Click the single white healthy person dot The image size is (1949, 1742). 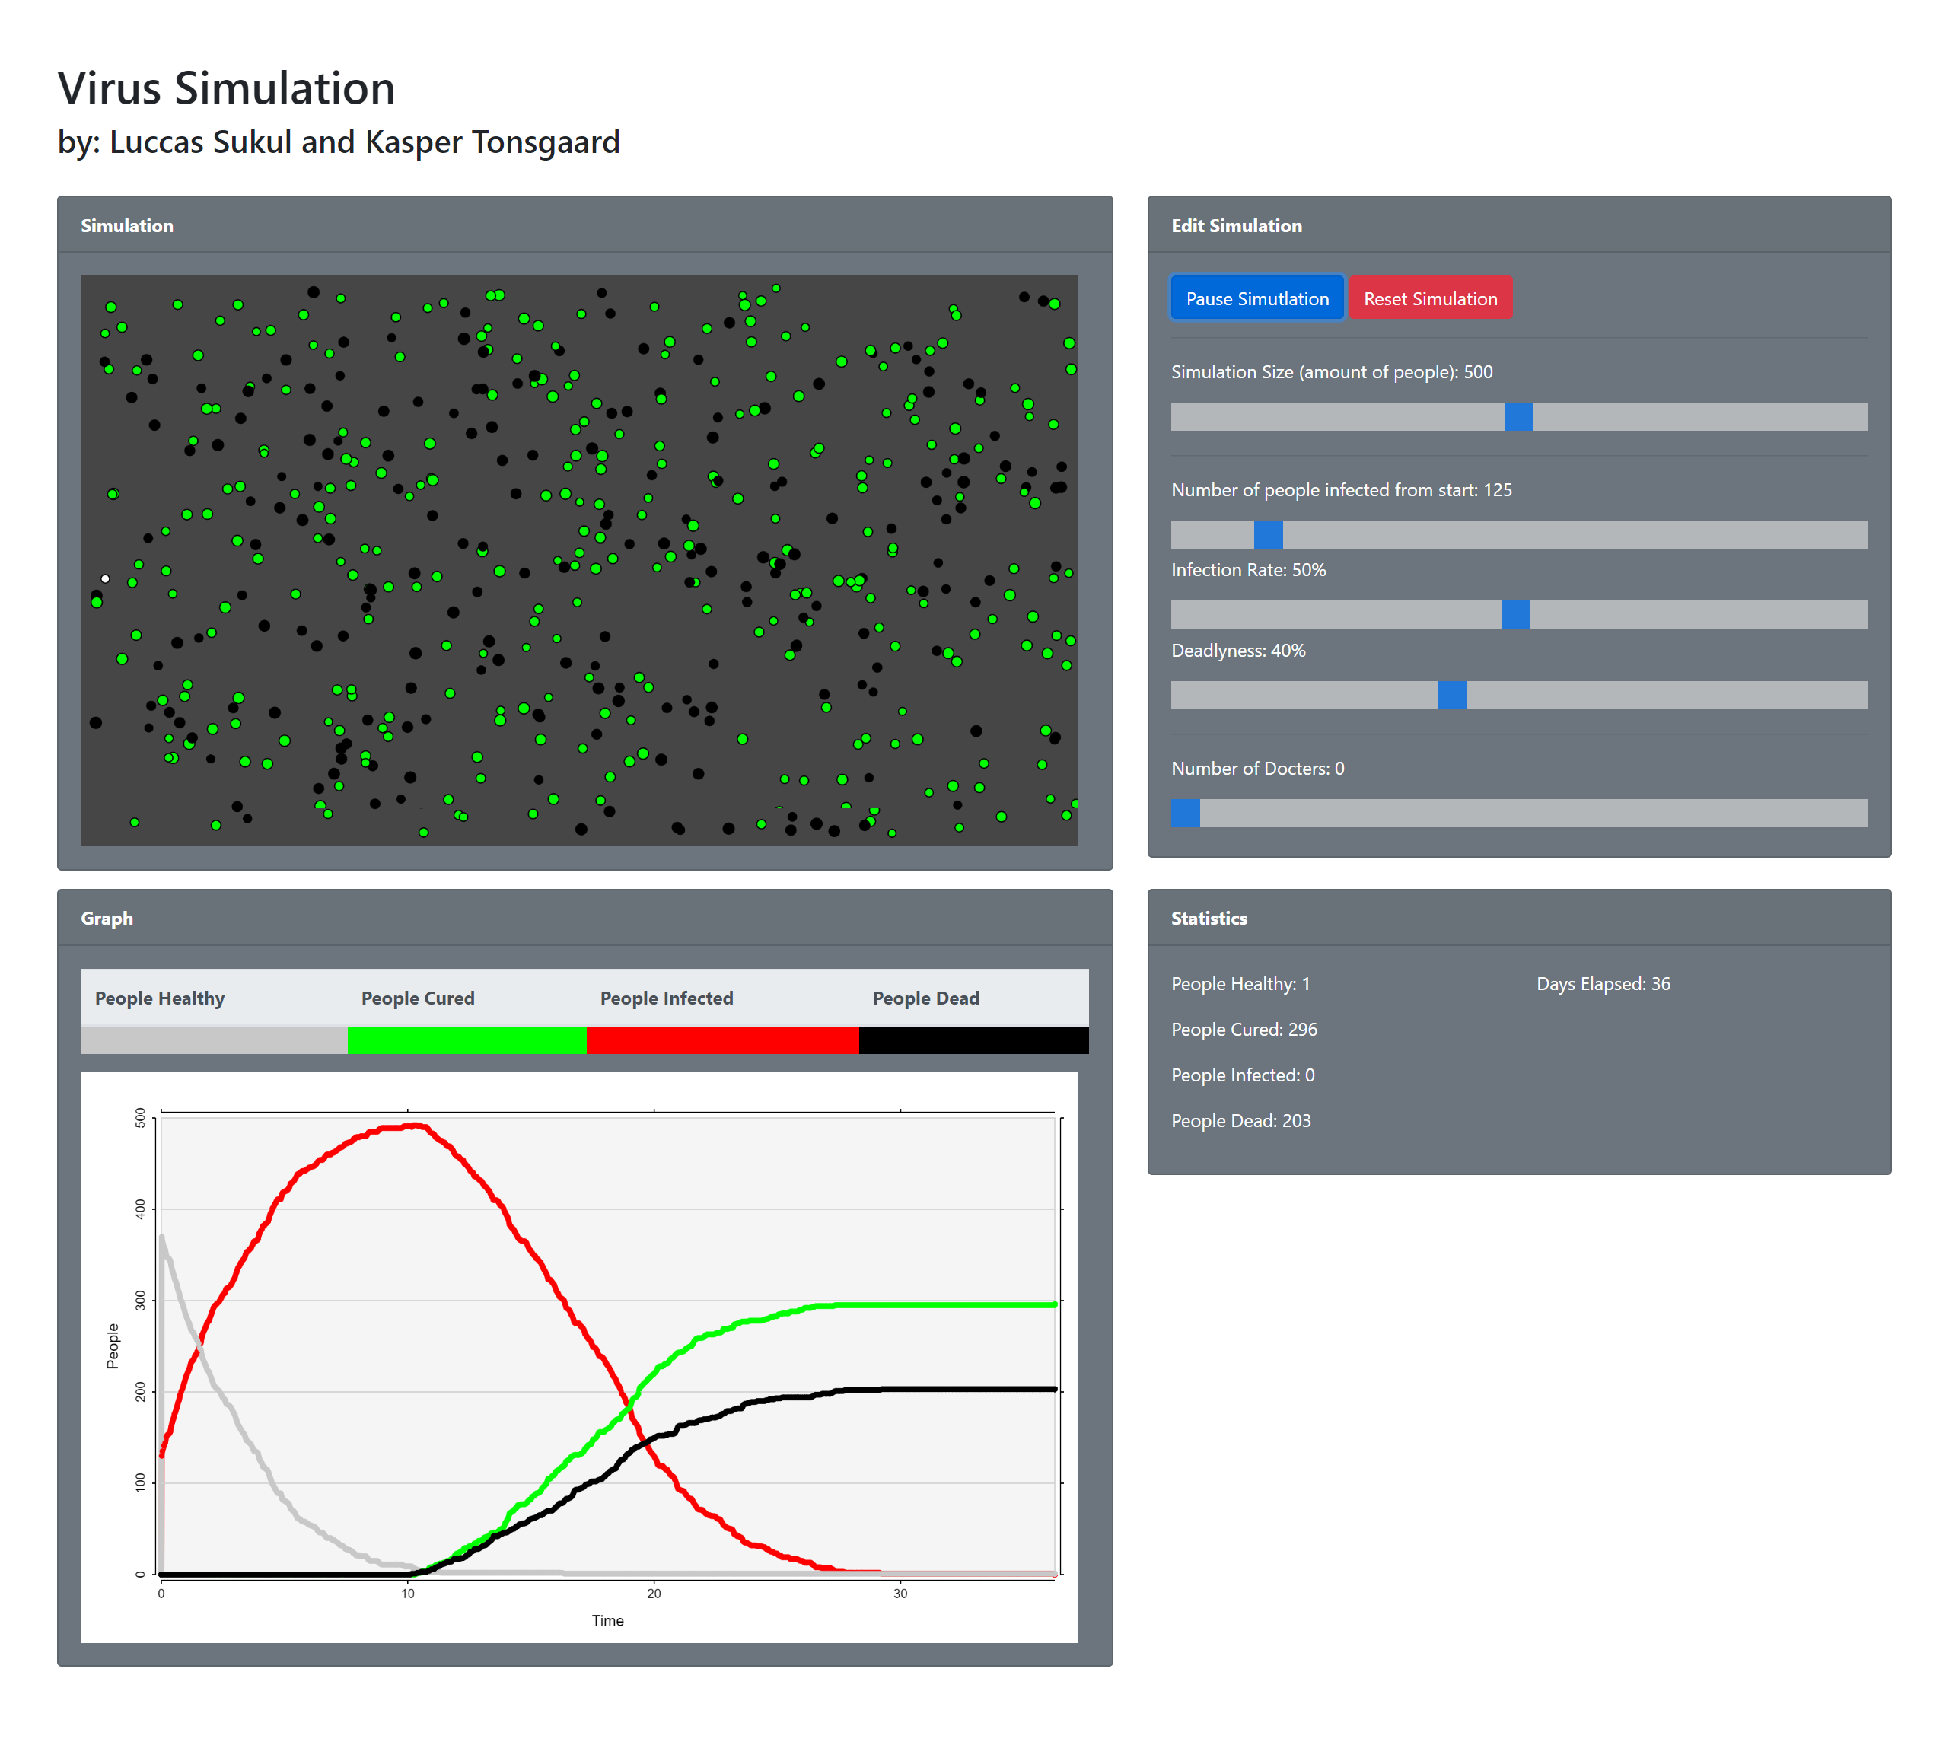pos(105,579)
